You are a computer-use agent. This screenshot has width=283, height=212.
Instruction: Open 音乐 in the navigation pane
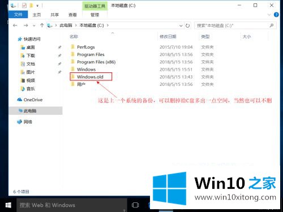coord(31,89)
